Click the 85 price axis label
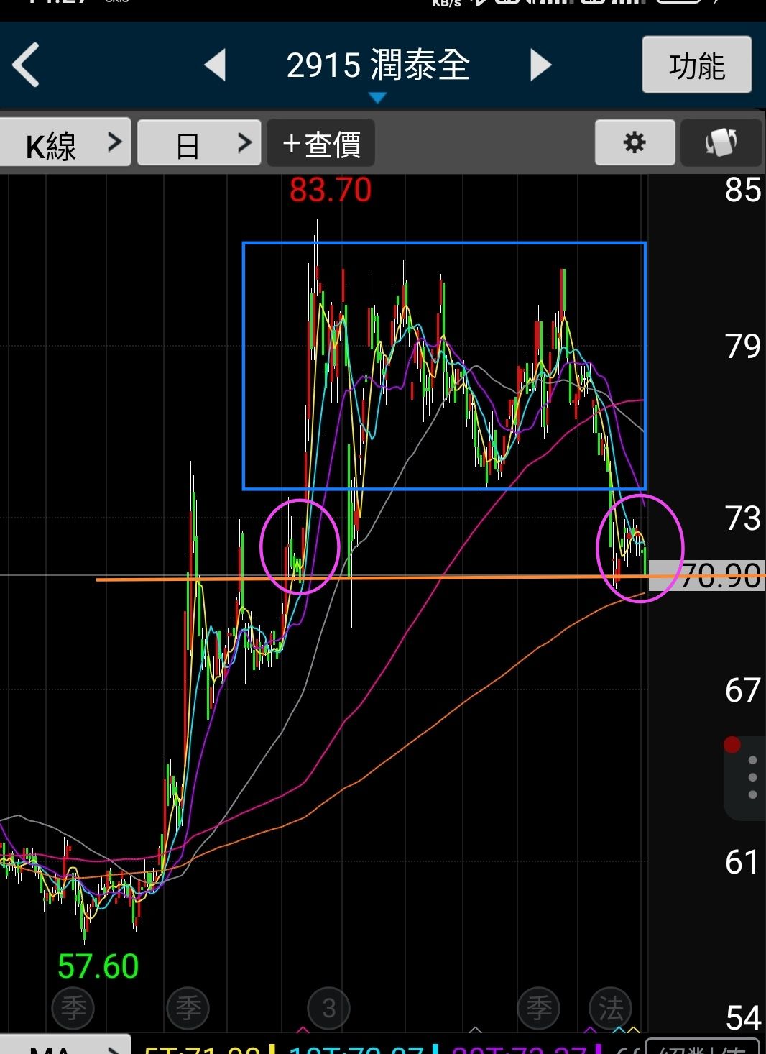 click(x=742, y=191)
